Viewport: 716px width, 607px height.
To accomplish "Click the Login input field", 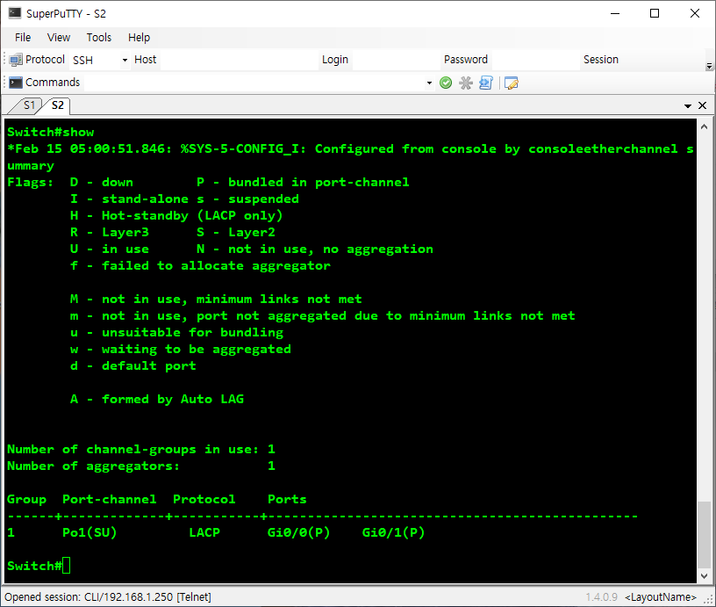I will [x=396, y=60].
